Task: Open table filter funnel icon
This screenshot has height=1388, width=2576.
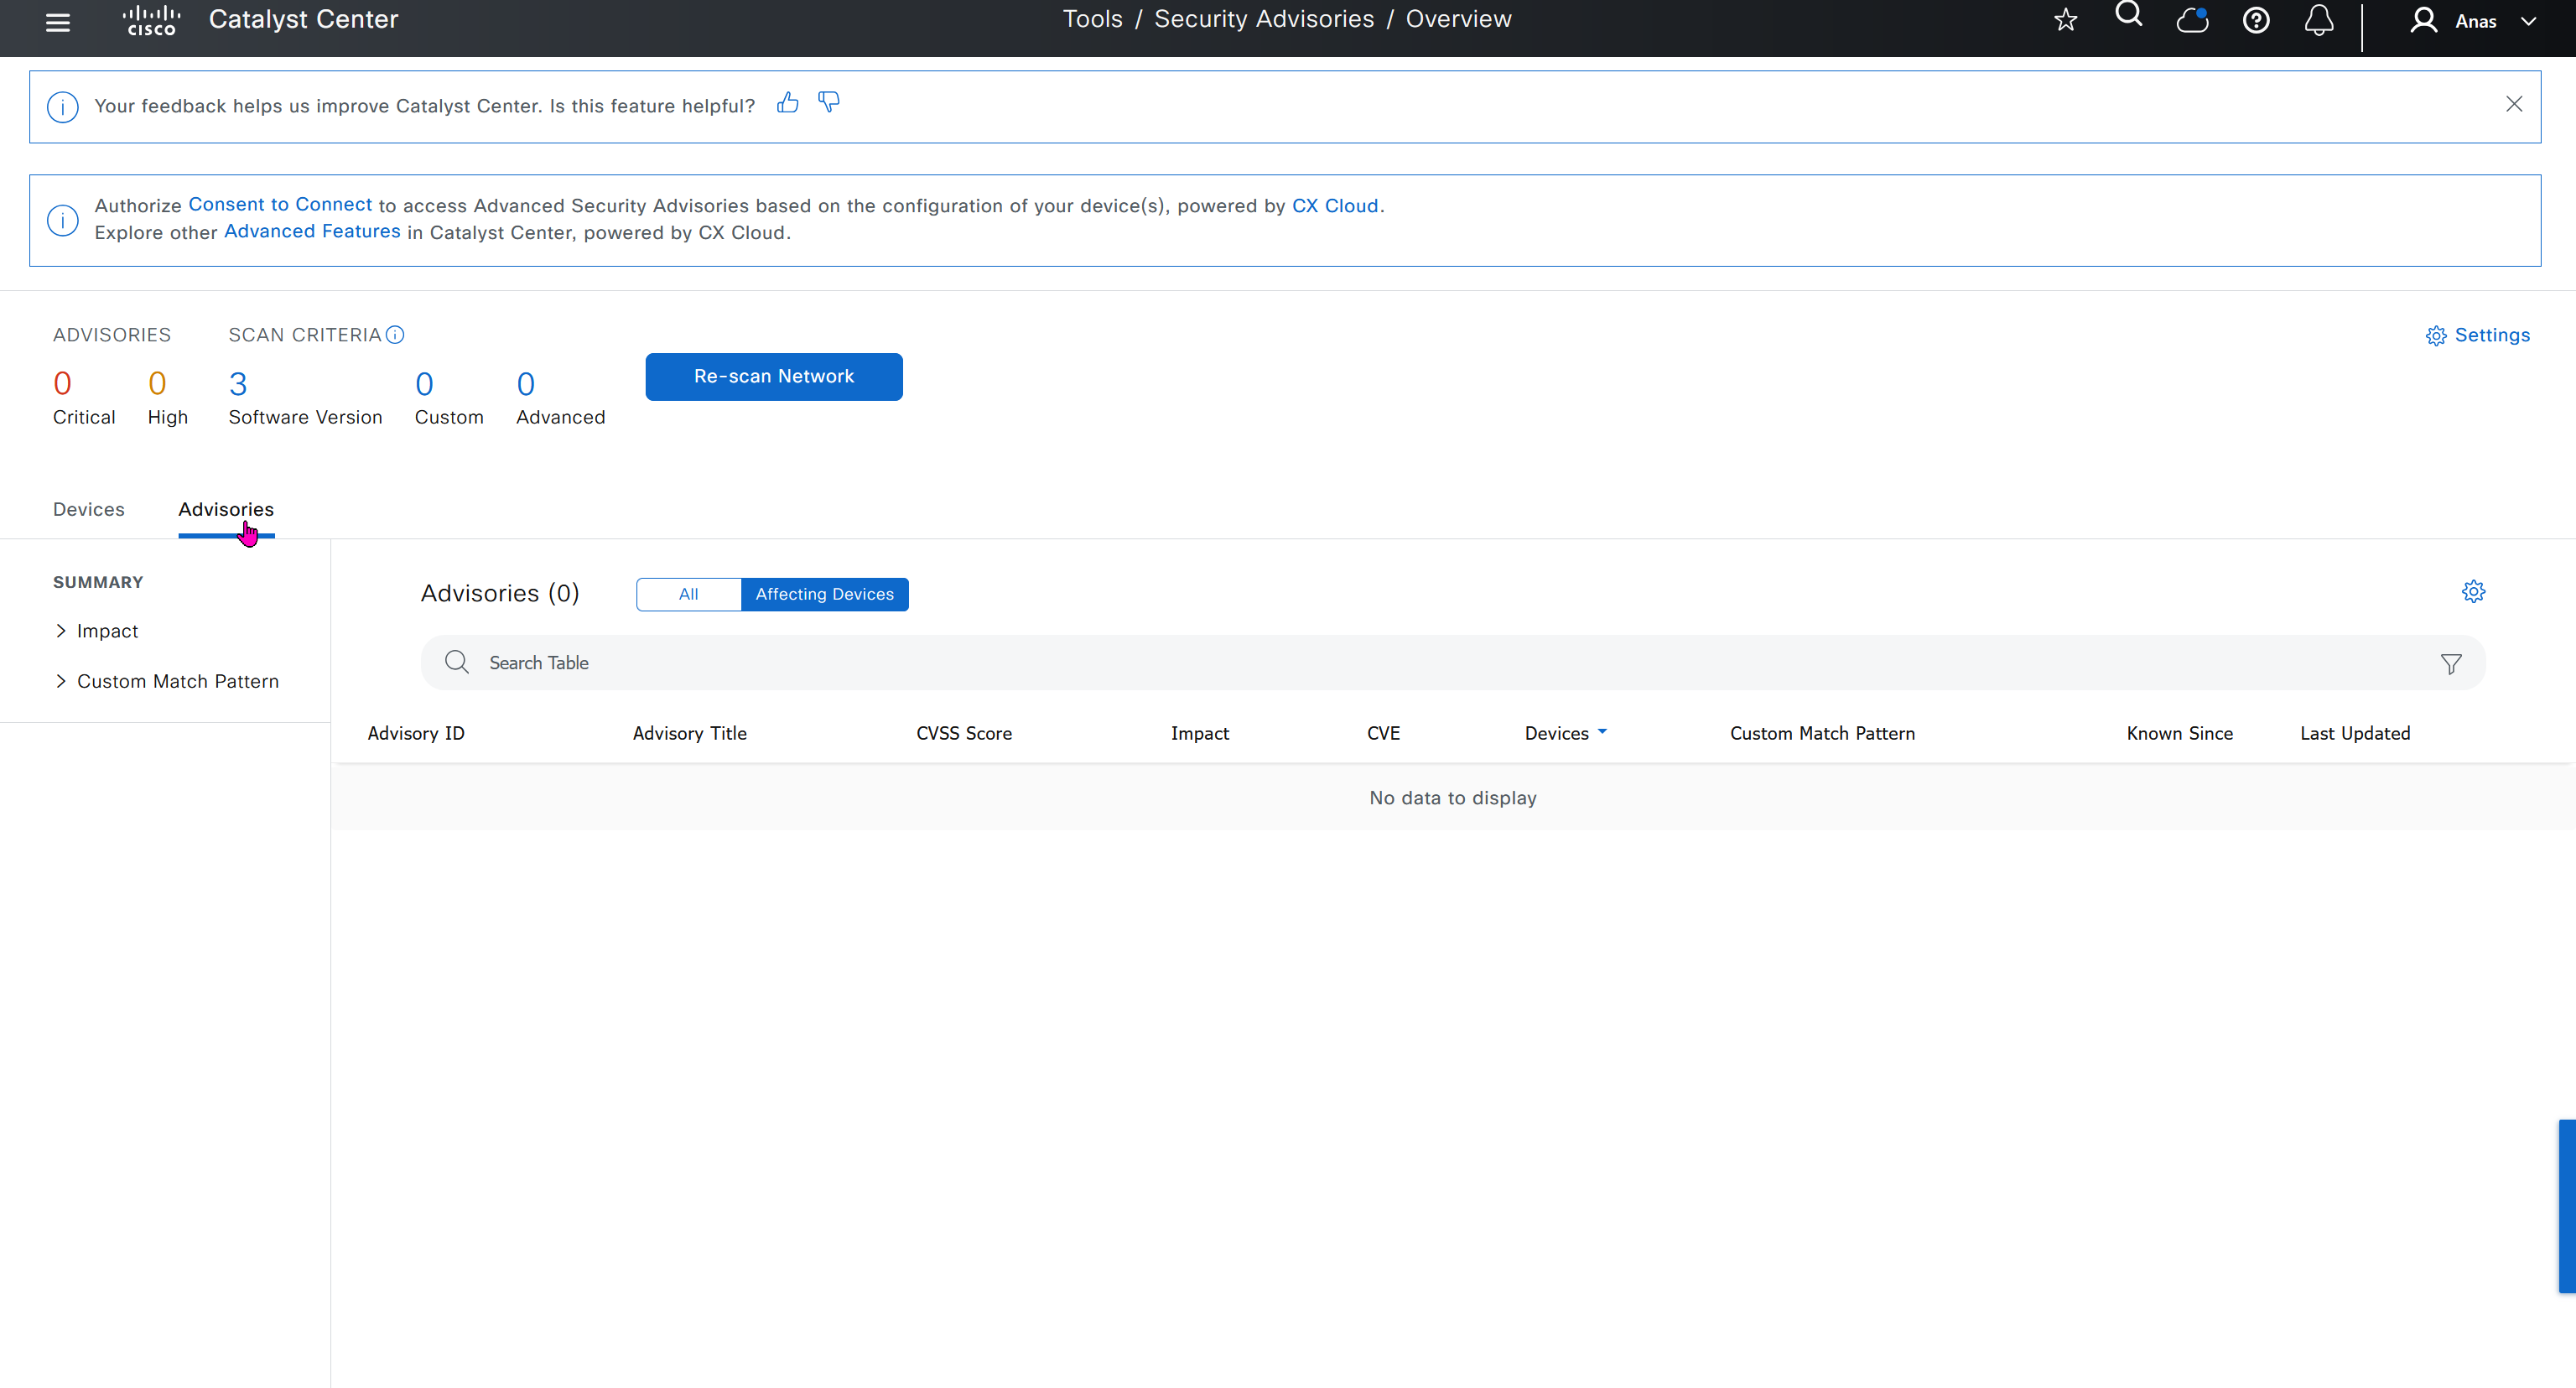Action: click(x=2451, y=664)
